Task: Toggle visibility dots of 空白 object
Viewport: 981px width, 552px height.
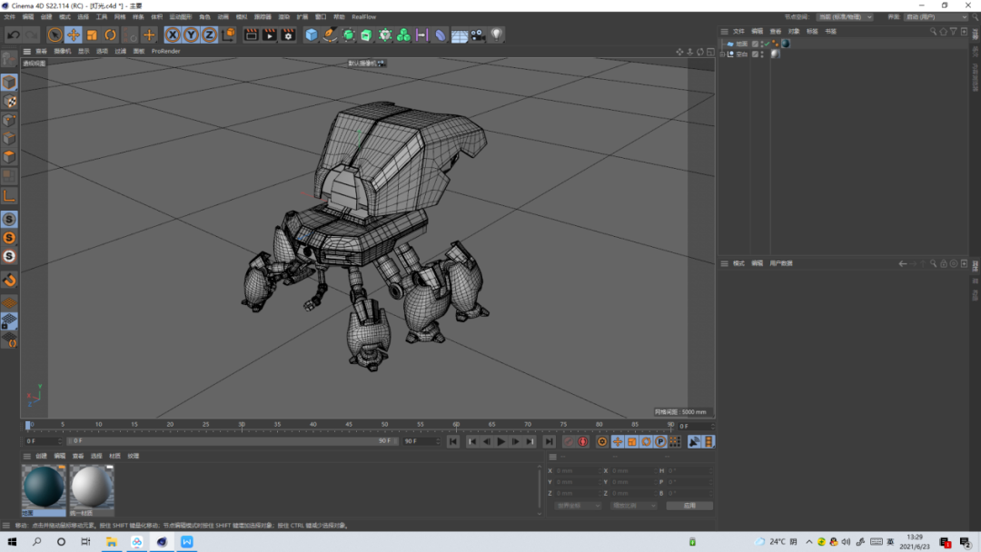Action: click(762, 54)
